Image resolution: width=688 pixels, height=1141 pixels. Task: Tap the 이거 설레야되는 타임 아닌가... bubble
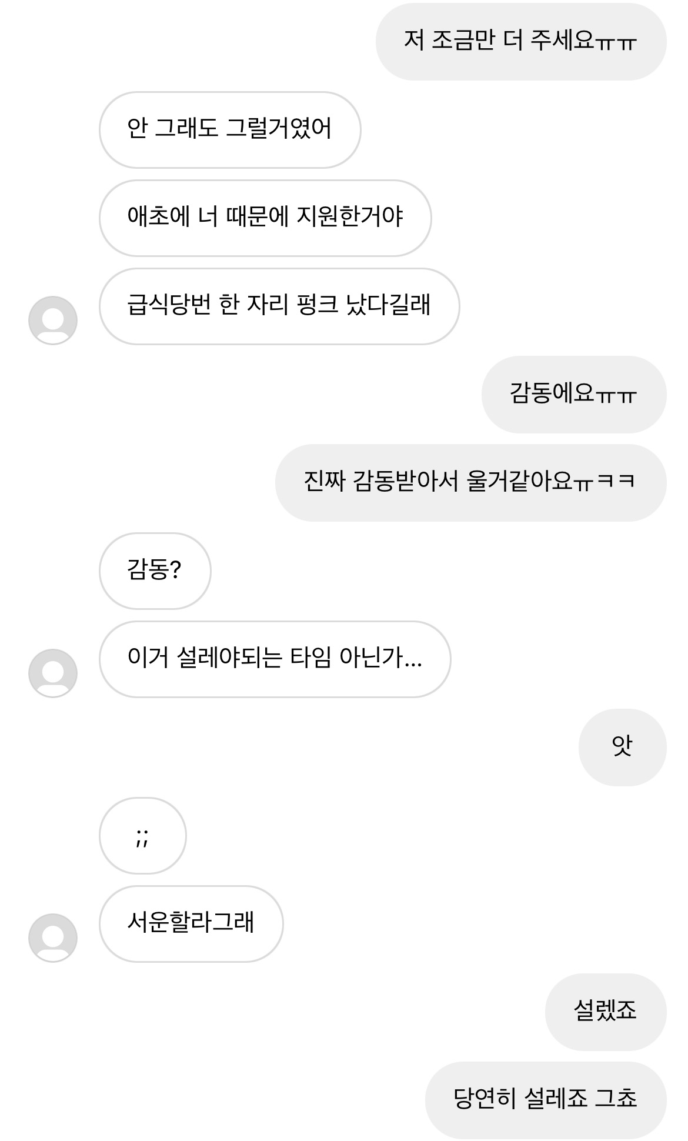(275, 659)
